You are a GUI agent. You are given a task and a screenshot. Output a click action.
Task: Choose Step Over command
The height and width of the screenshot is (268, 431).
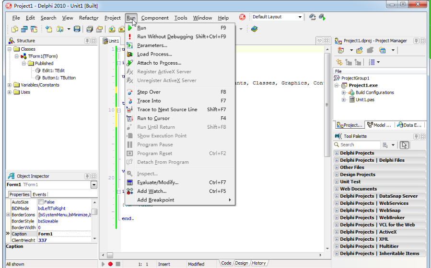coord(180,92)
